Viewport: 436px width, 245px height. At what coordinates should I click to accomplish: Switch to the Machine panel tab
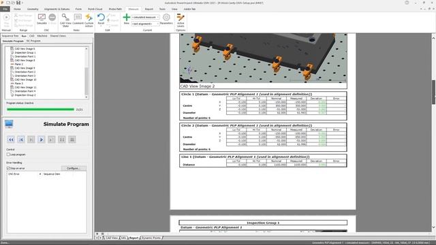tap(42, 36)
